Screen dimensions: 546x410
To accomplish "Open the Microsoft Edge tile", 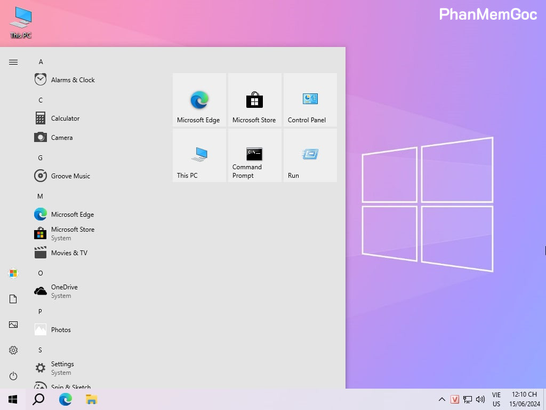I will point(199,100).
